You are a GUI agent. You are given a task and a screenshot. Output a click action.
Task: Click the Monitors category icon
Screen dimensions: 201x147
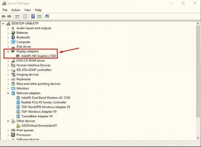point(13,89)
